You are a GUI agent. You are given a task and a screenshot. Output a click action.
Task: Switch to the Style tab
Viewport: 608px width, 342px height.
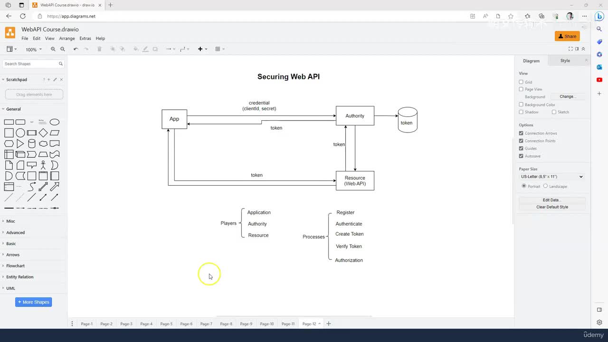click(x=565, y=61)
